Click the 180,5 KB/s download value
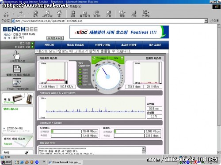221x165 pixels. [66, 87]
